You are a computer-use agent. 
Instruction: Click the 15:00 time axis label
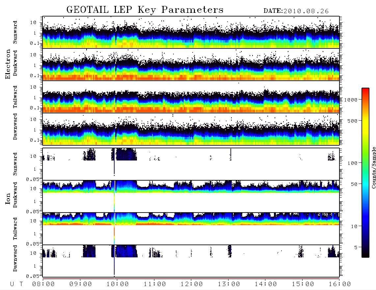point(303,284)
